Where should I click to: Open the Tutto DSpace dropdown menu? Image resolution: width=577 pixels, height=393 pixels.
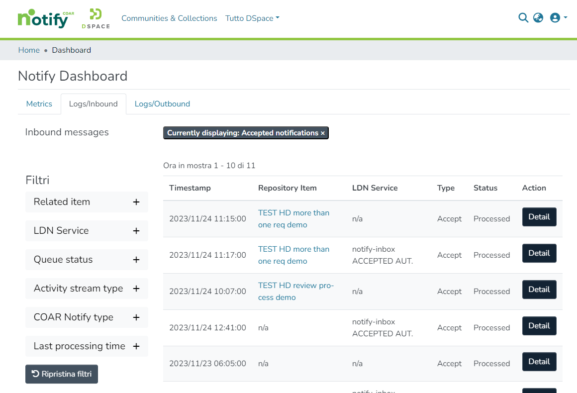[252, 18]
